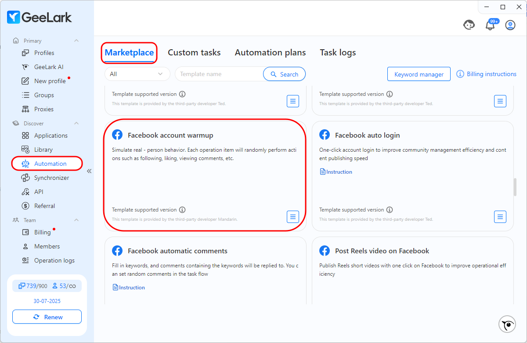The height and width of the screenshot is (343, 527).
Task: Click Facebook logo on Post Reels card
Action: pyautogui.click(x=325, y=251)
